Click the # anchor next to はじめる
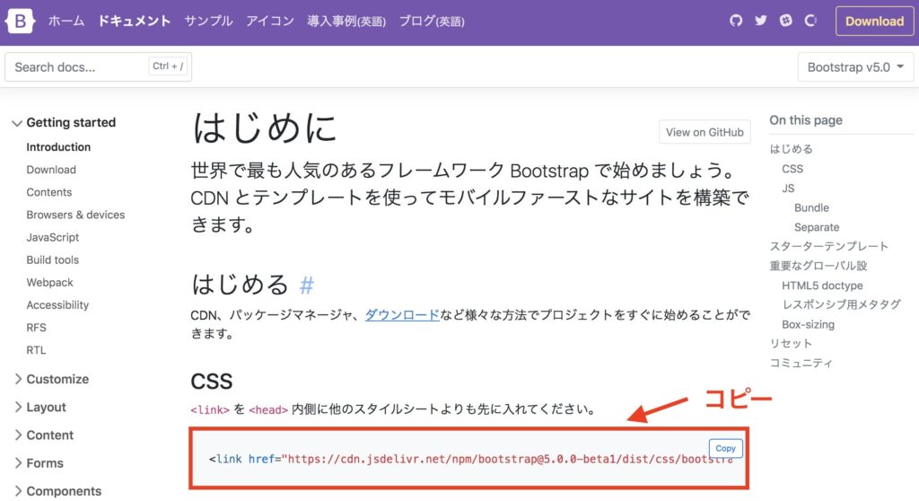This screenshot has height=501, width=919. coord(307,286)
